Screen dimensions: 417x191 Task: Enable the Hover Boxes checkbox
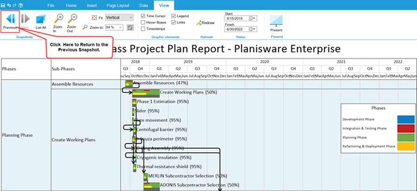point(143,23)
